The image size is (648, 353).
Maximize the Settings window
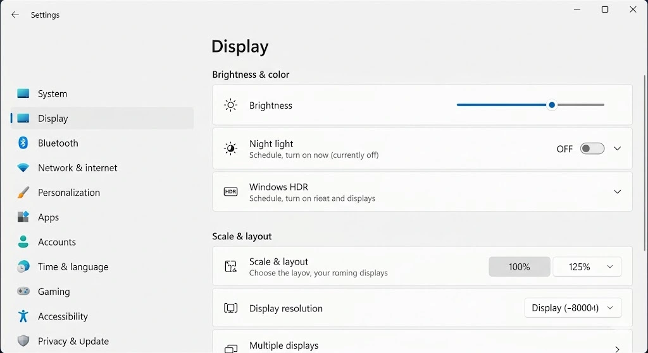(x=605, y=9)
